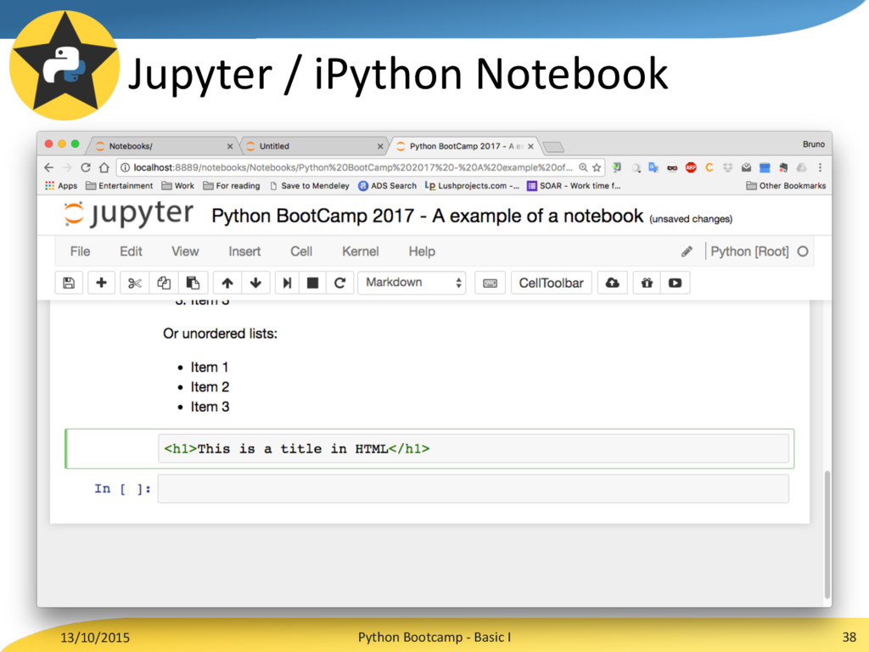Switch to the Untitled browser tab

[313, 146]
